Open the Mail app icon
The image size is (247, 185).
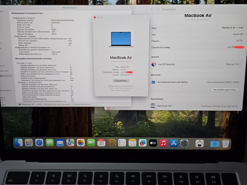(60, 143)
